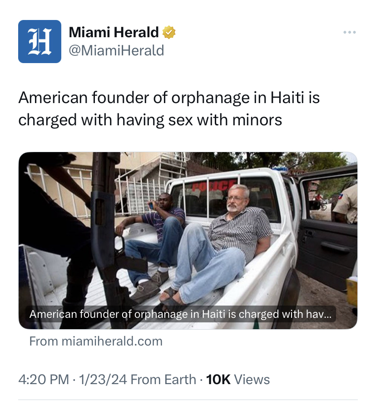Open the 10K view count

pos(218,380)
